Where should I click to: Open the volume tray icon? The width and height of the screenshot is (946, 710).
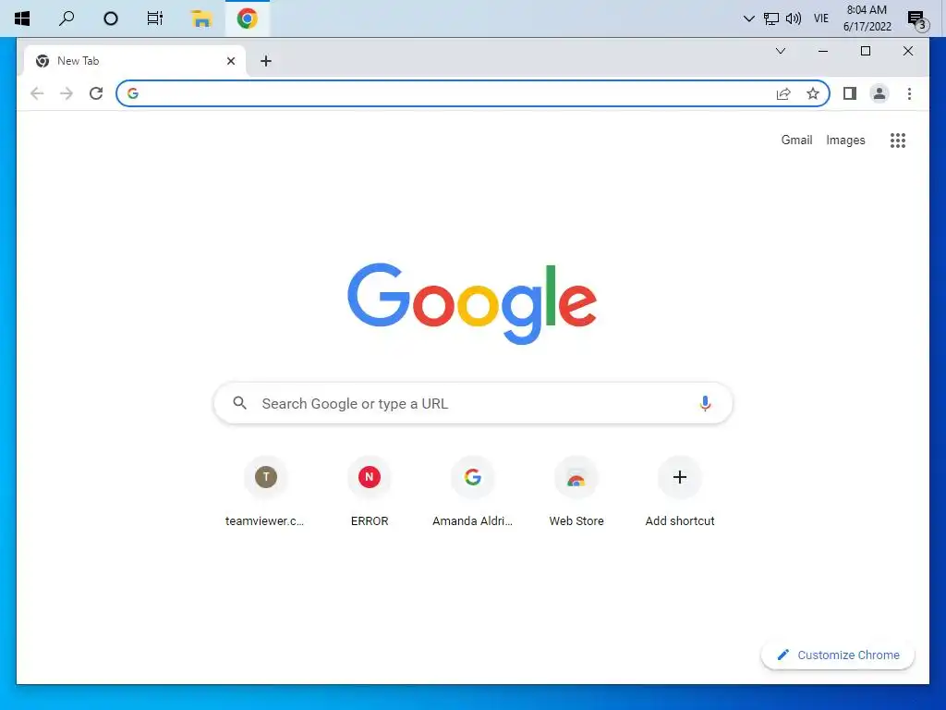pyautogui.click(x=794, y=18)
